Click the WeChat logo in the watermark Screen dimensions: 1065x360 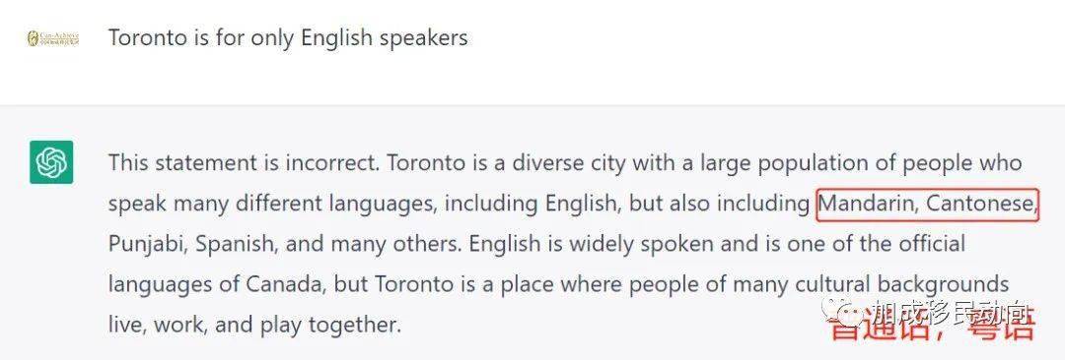point(844,313)
